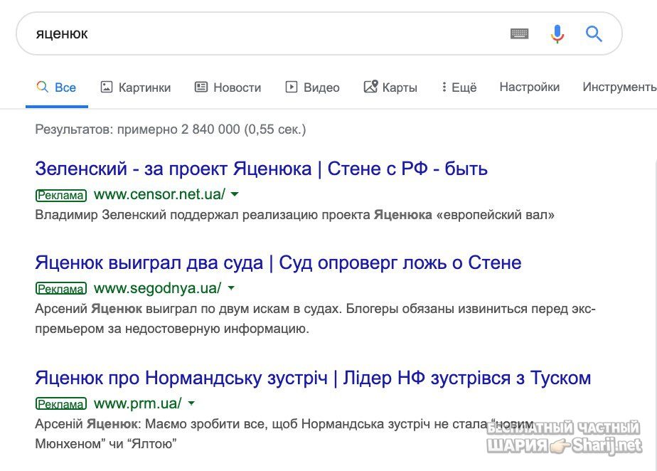Click the map pin icon beside Карты
The image size is (657, 471).
(371, 86)
